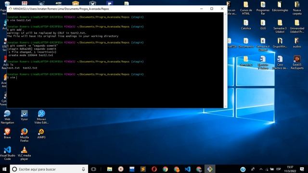This screenshot has width=308, height=173.
Task: Open the EdicionIngles folder
Action: tap(280, 6)
